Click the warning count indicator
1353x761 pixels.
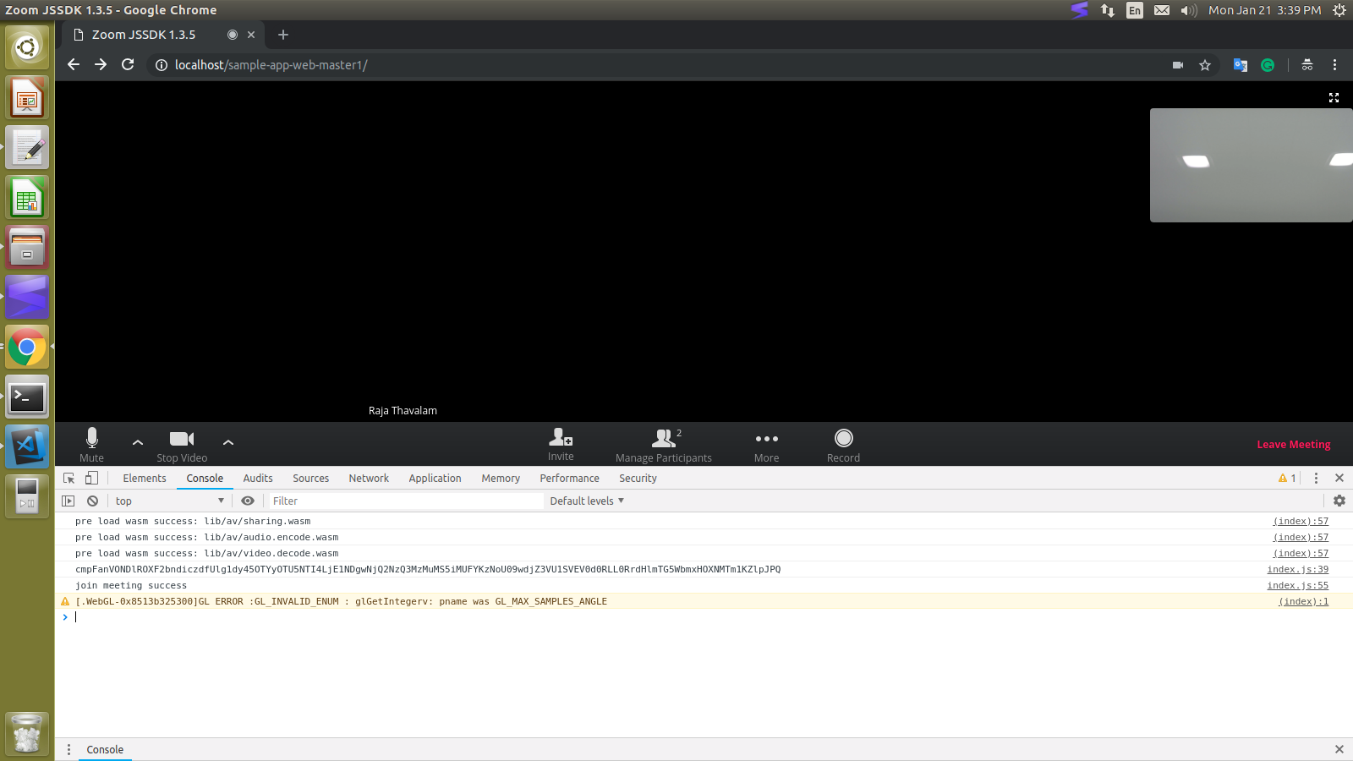[x=1287, y=478]
